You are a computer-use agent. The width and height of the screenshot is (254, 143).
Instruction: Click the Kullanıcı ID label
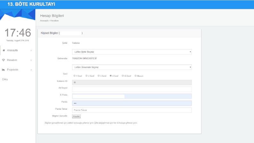coord(62,81)
